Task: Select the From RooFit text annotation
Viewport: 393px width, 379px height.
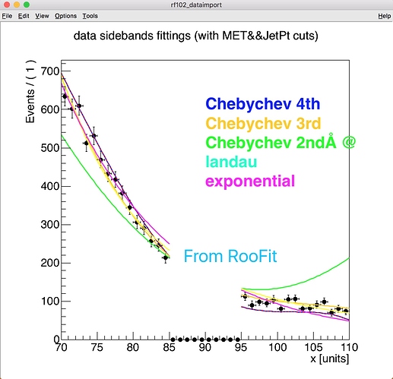Action: 230,256
